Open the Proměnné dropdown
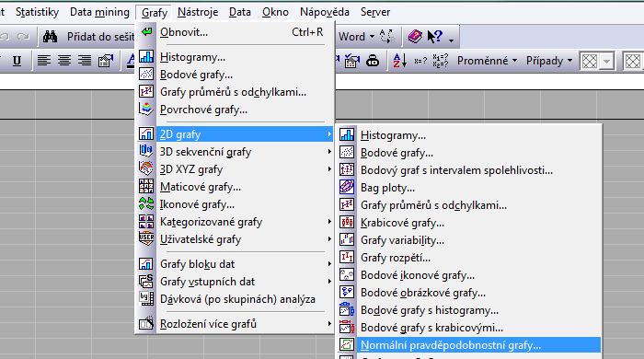 (487, 61)
